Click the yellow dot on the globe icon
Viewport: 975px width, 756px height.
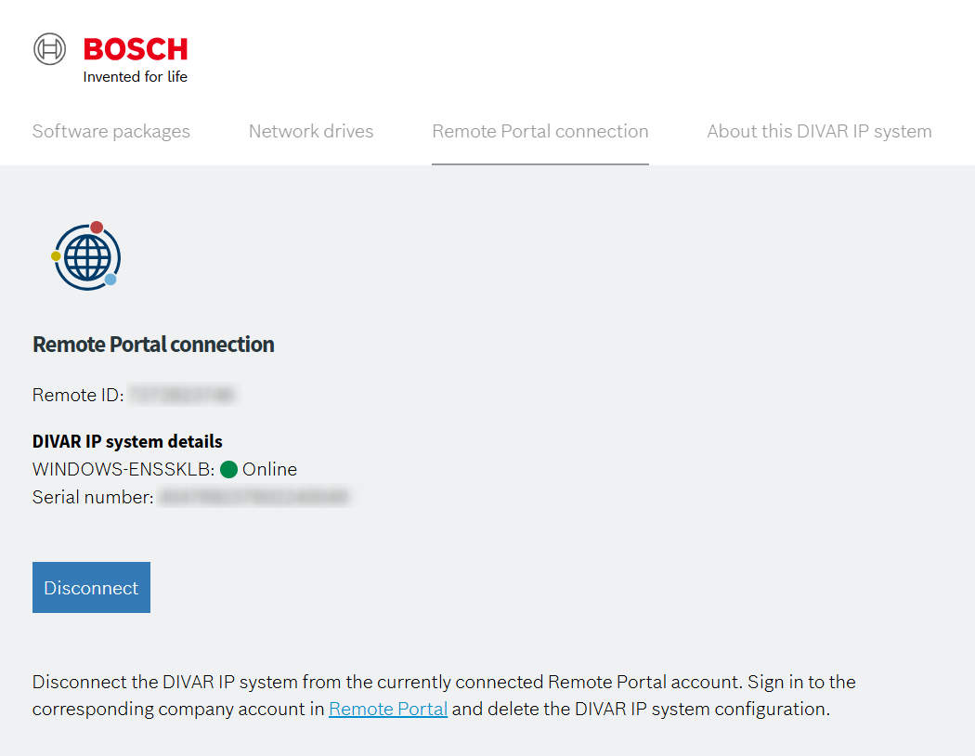pos(56,255)
